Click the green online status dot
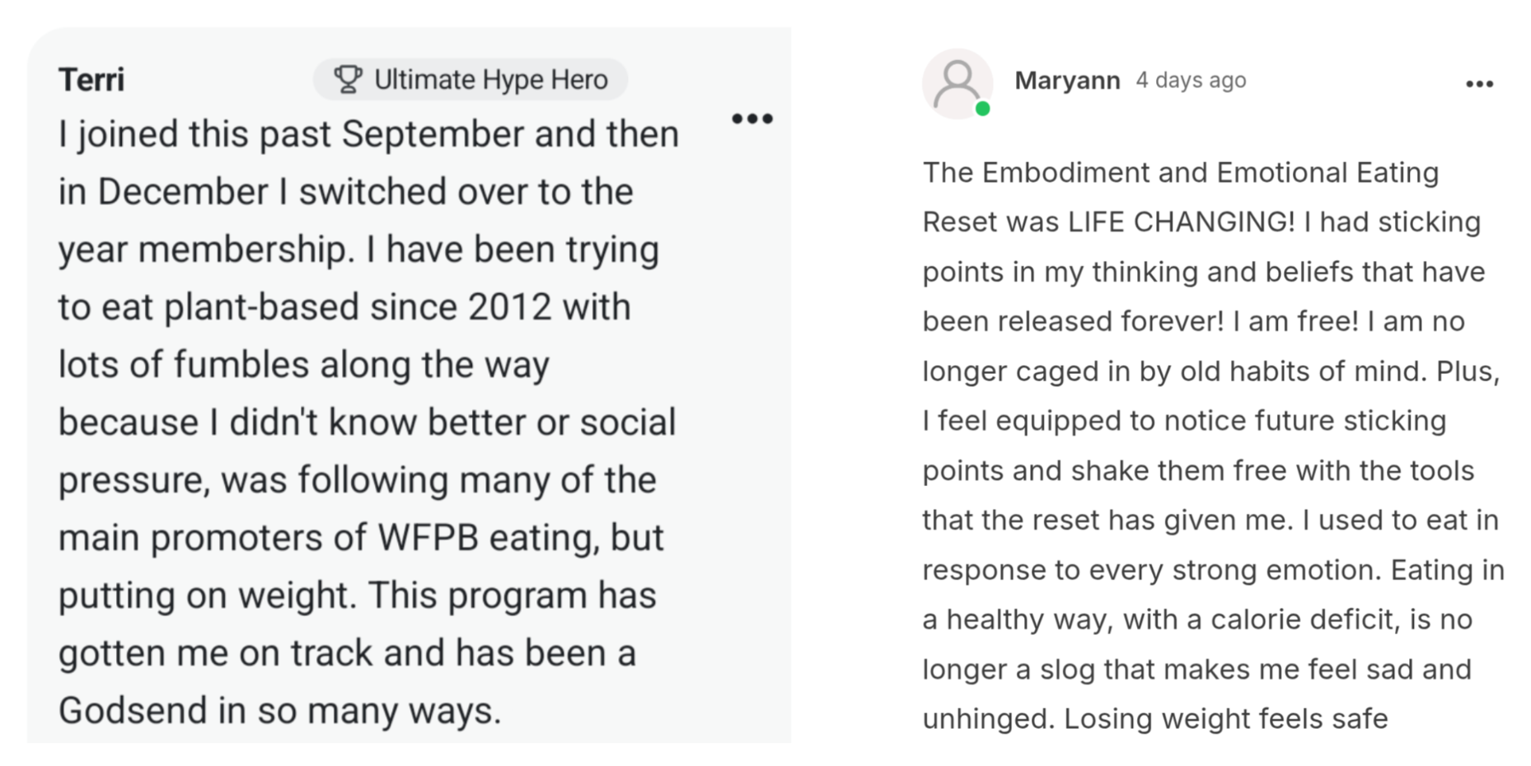 click(x=982, y=109)
